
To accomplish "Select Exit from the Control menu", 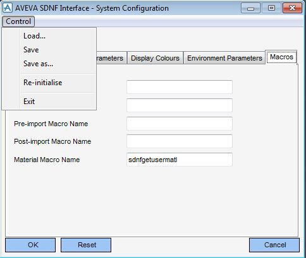I will click(58, 102).
